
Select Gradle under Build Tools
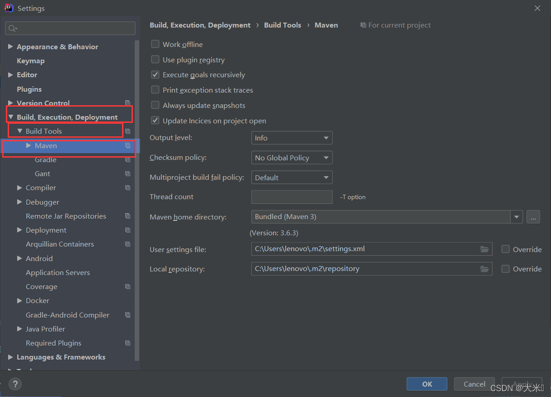[x=46, y=159]
